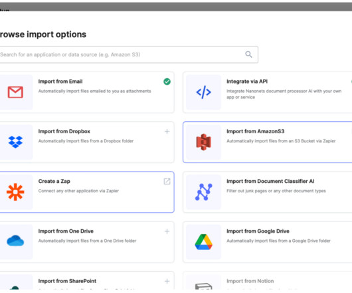Choose Import from AmazonS3 title

pos(256,131)
